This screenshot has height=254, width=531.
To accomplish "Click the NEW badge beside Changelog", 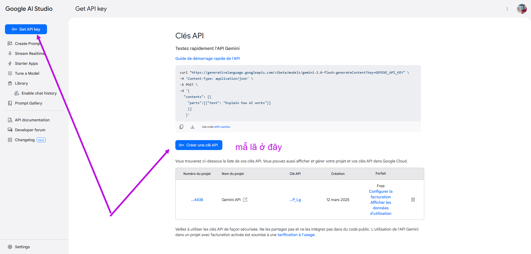I will coord(41,140).
